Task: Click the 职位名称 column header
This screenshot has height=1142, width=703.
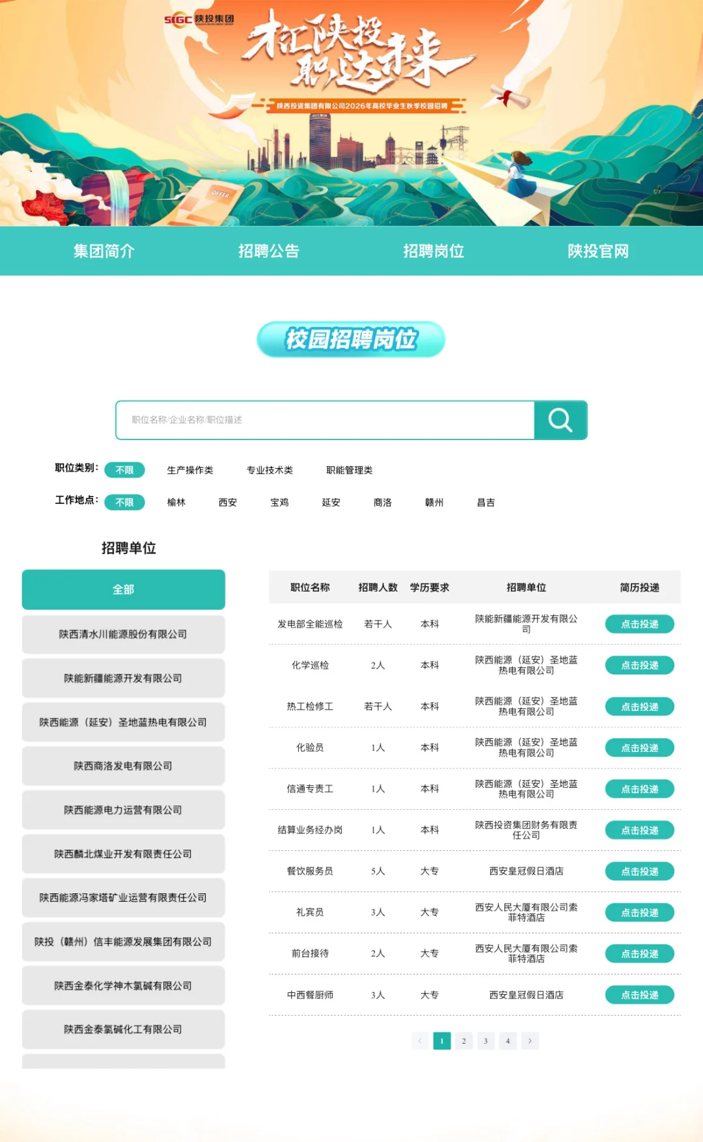Action: tap(310, 587)
